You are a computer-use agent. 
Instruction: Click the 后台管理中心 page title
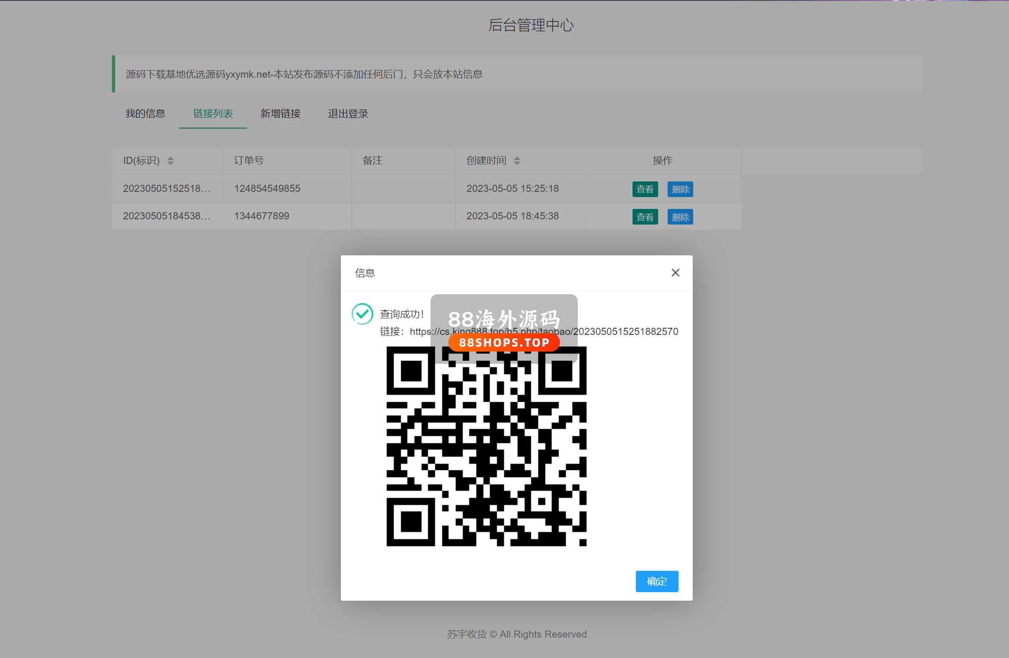pyautogui.click(x=531, y=25)
